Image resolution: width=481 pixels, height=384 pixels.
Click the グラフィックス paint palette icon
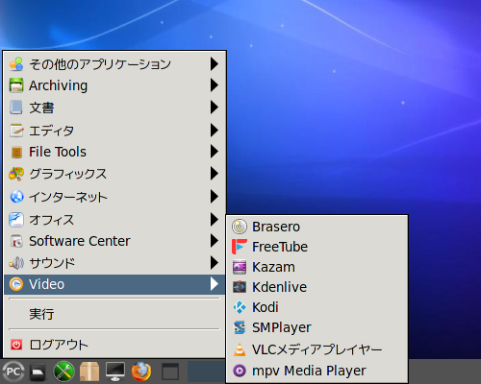16,174
